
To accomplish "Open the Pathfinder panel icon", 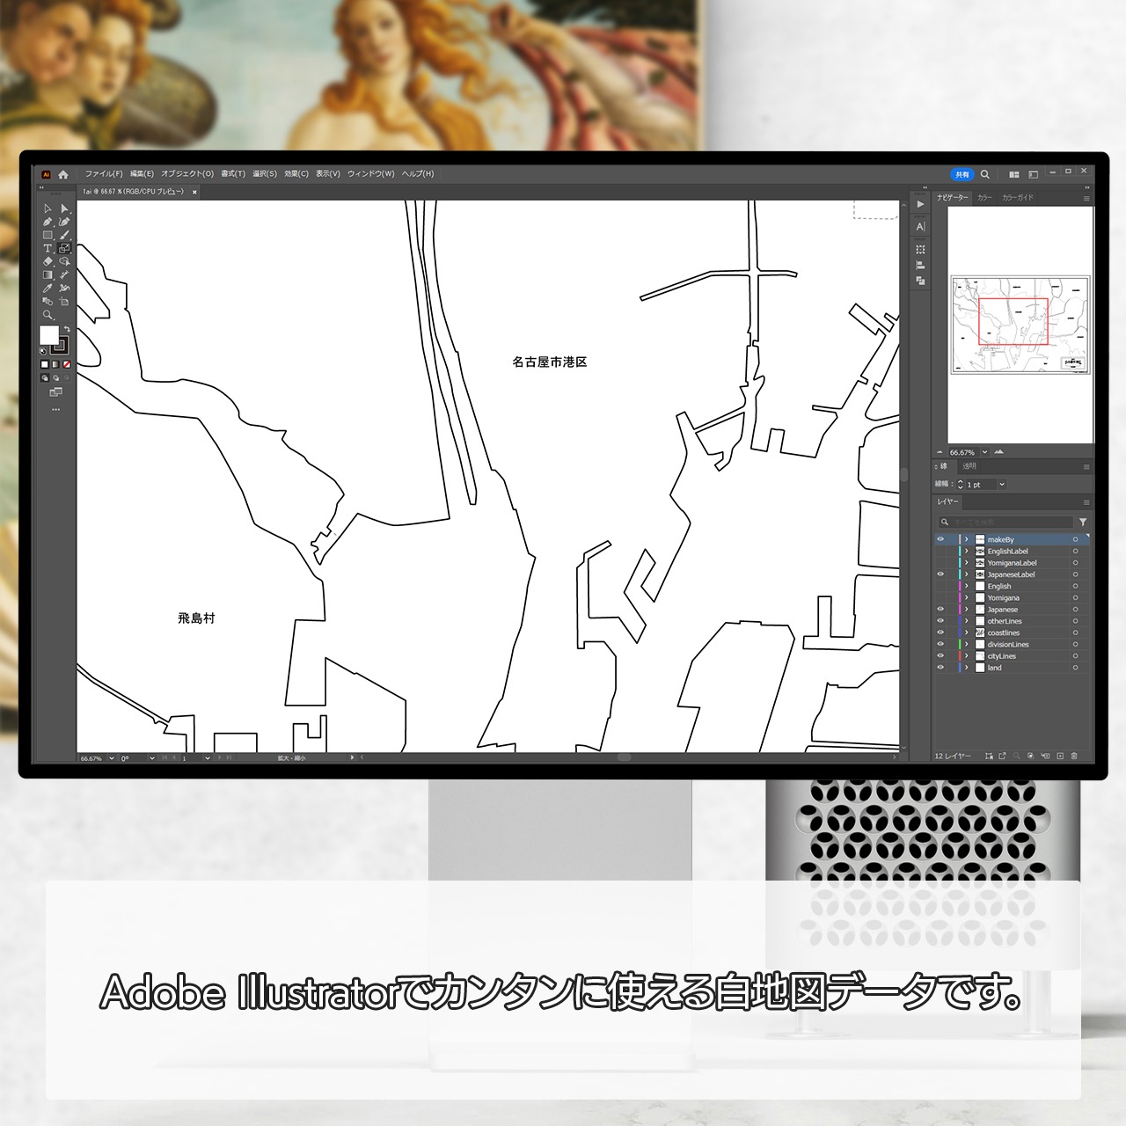I will [x=920, y=281].
